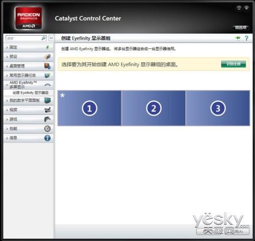Click the magnifier icon in the search box
The image size is (255, 241).
(x=43, y=38)
